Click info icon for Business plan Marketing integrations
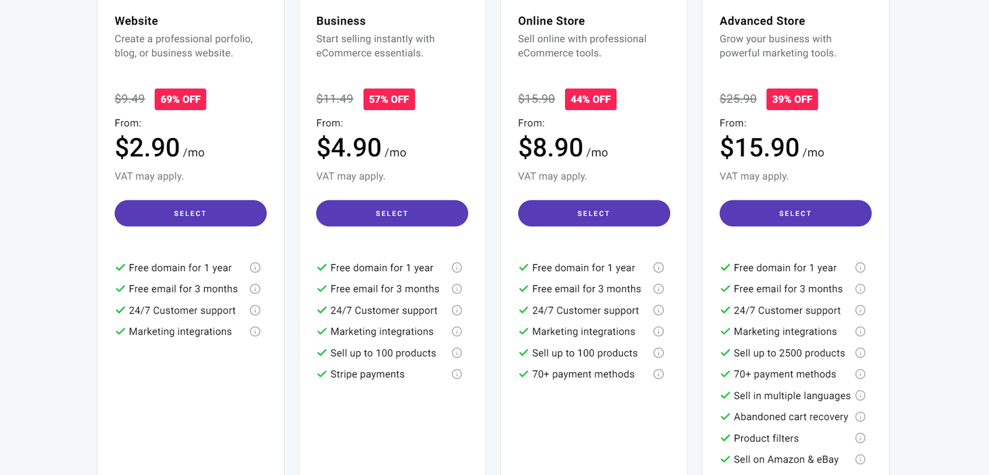Viewport: 989px width, 475px height. pos(457,332)
